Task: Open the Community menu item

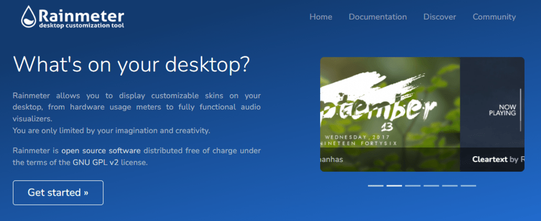Action: (x=494, y=17)
